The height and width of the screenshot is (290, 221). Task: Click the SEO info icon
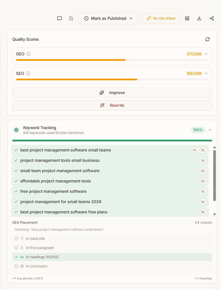point(28,73)
